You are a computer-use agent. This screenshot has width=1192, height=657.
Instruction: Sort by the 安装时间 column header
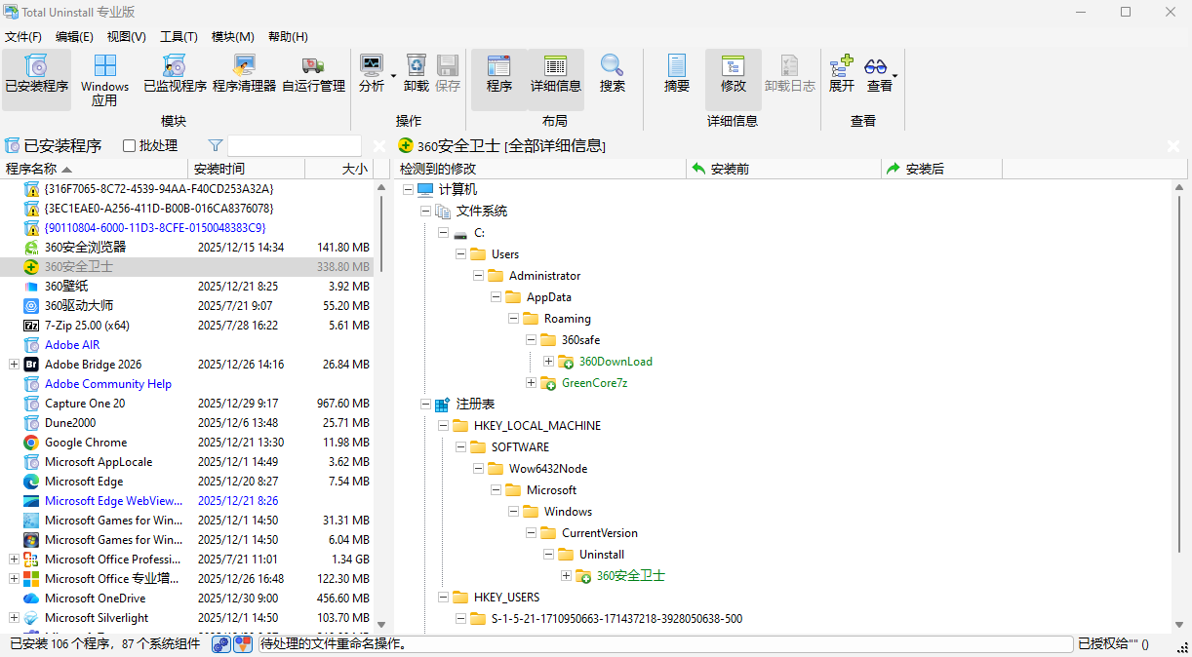point(248,169)
